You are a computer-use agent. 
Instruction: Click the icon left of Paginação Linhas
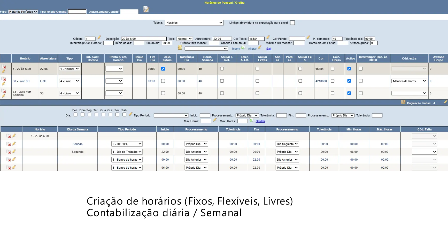[x=403, y=102]
